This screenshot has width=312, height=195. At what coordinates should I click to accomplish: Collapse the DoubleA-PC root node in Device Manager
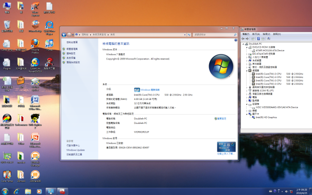[243, 44]
